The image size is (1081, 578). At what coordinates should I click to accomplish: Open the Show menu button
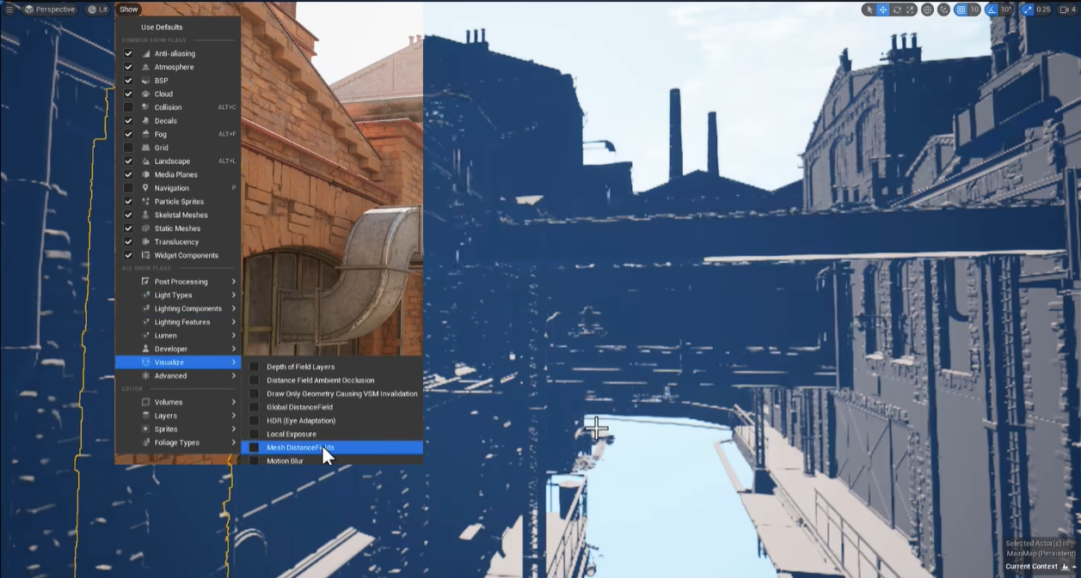pyautogui.click(x=128, y=9)
